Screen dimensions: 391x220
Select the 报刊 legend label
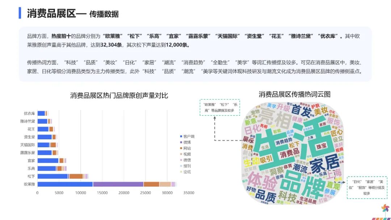tap(187, 166)
